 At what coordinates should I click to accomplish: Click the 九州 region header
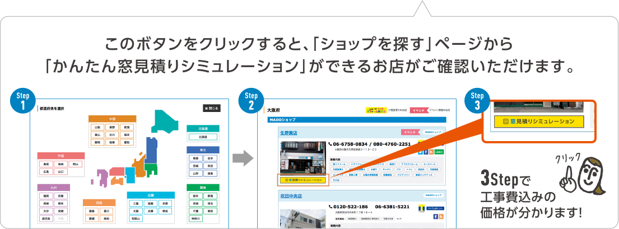[53, 188]
